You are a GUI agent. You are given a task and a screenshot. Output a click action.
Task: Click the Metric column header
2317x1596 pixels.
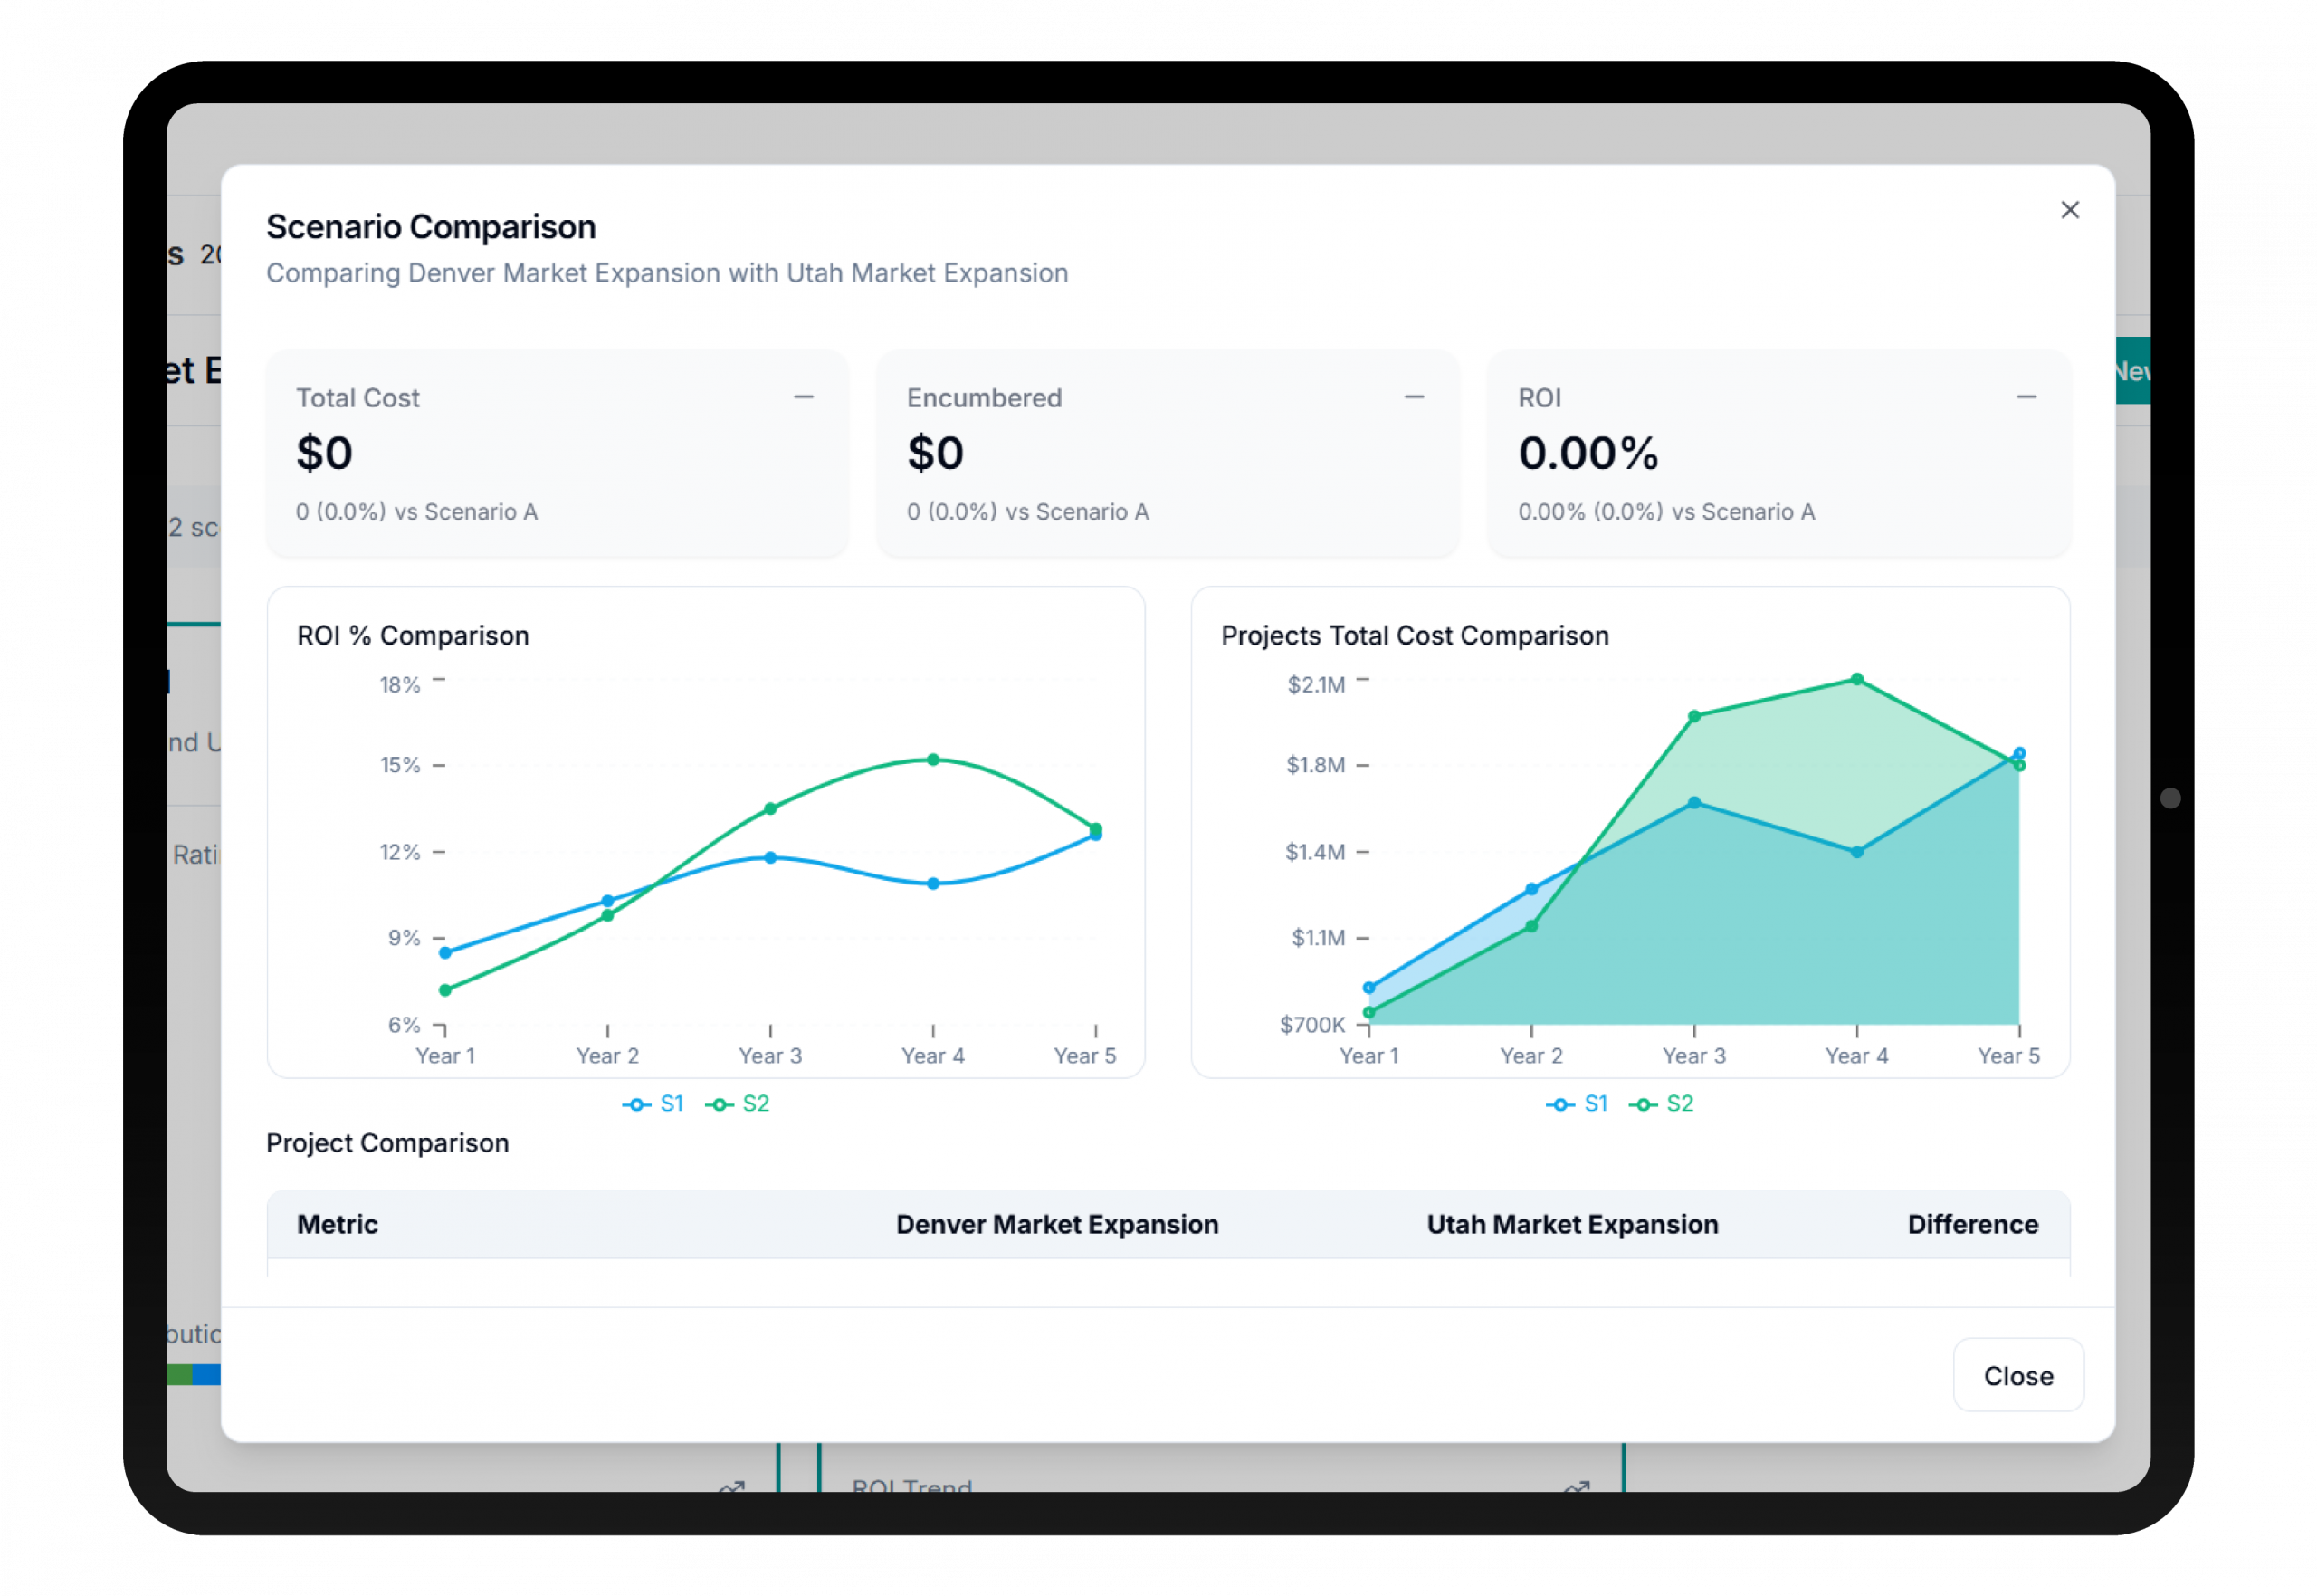tap(337, 1224)
